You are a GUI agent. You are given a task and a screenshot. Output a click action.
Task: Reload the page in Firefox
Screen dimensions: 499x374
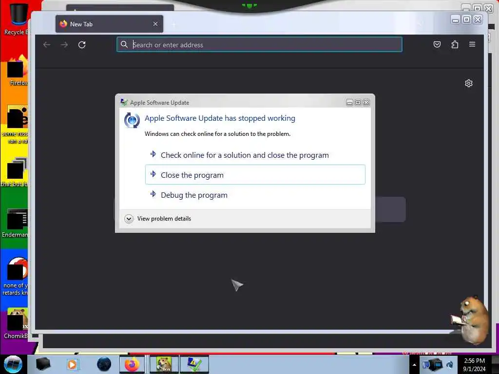coord(82,45)
